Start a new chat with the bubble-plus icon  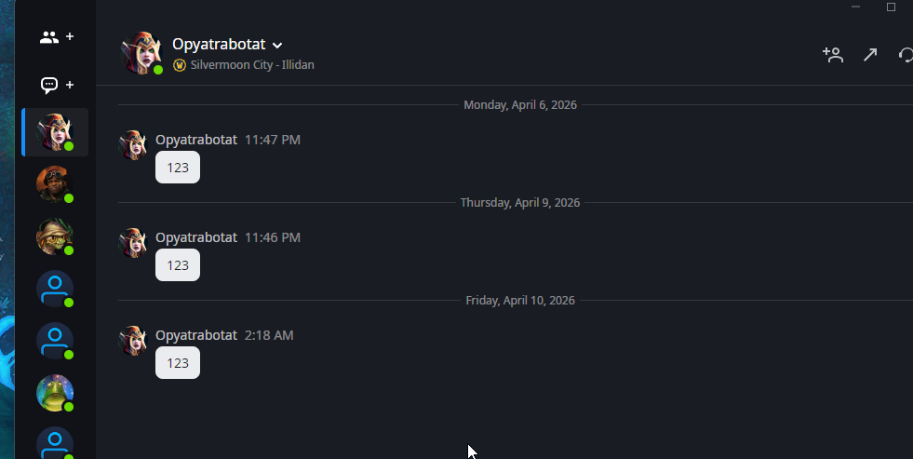(x=56, y=85)
